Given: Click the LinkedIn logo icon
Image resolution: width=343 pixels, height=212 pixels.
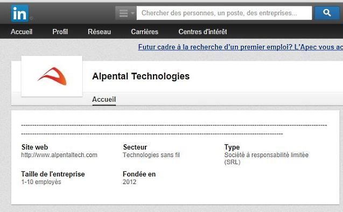Looking at the screenshot, I should tap(20, 13).
